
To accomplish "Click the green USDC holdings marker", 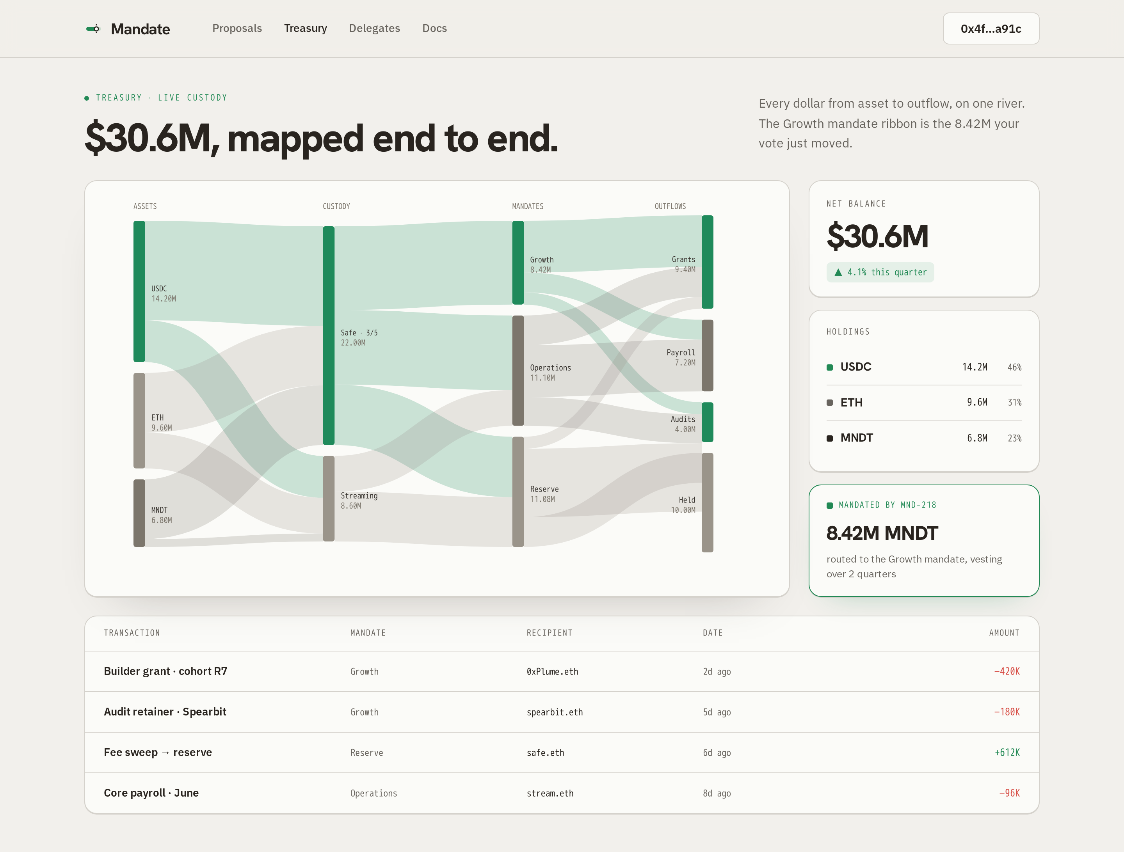I will [x=829, y=367].
